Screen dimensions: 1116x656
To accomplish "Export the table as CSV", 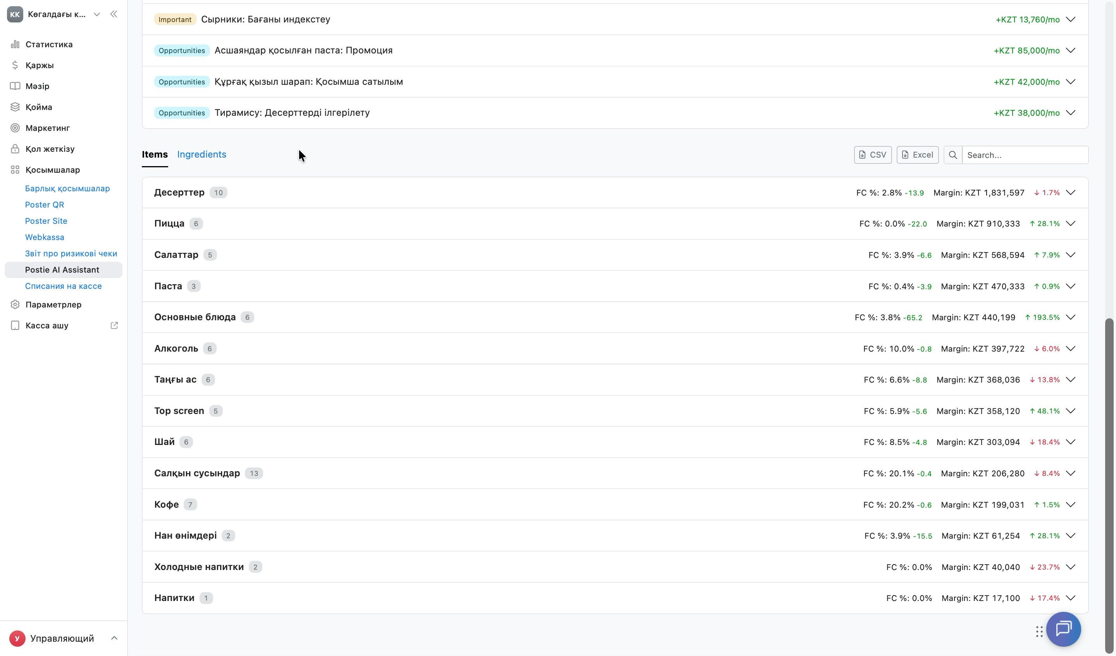I will click(872, 155).
